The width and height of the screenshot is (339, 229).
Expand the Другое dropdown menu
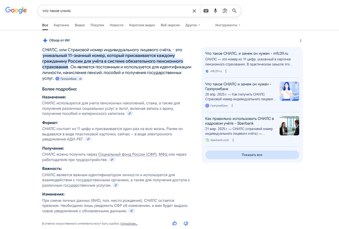[192, 25]
